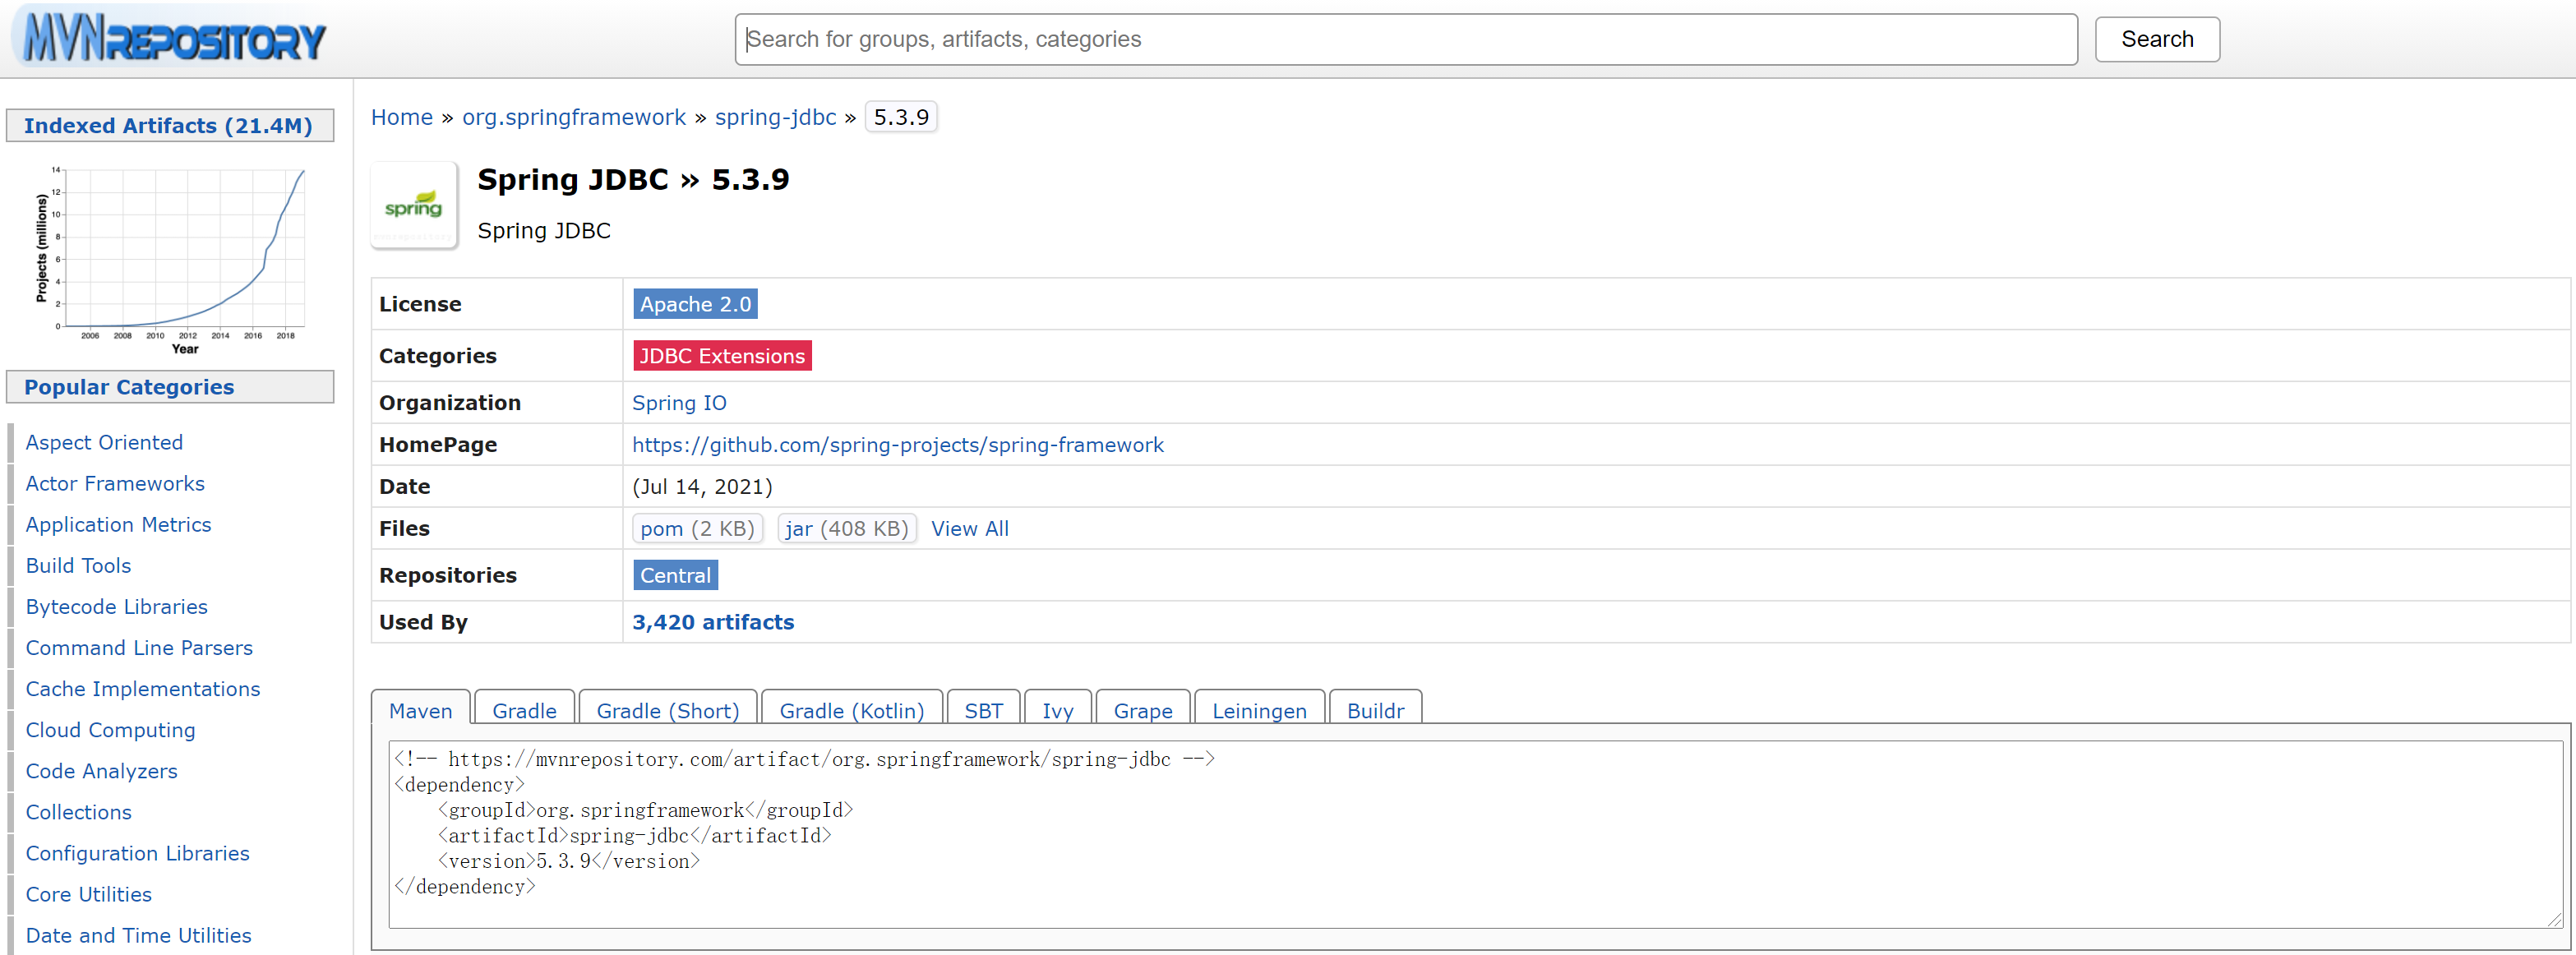Click the date (Jul 14, 2021) text
The image size is (2576, 955).
(x=702, y=487)
